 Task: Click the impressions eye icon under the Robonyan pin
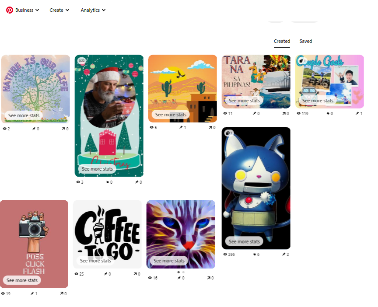click(x=225, y=254)
